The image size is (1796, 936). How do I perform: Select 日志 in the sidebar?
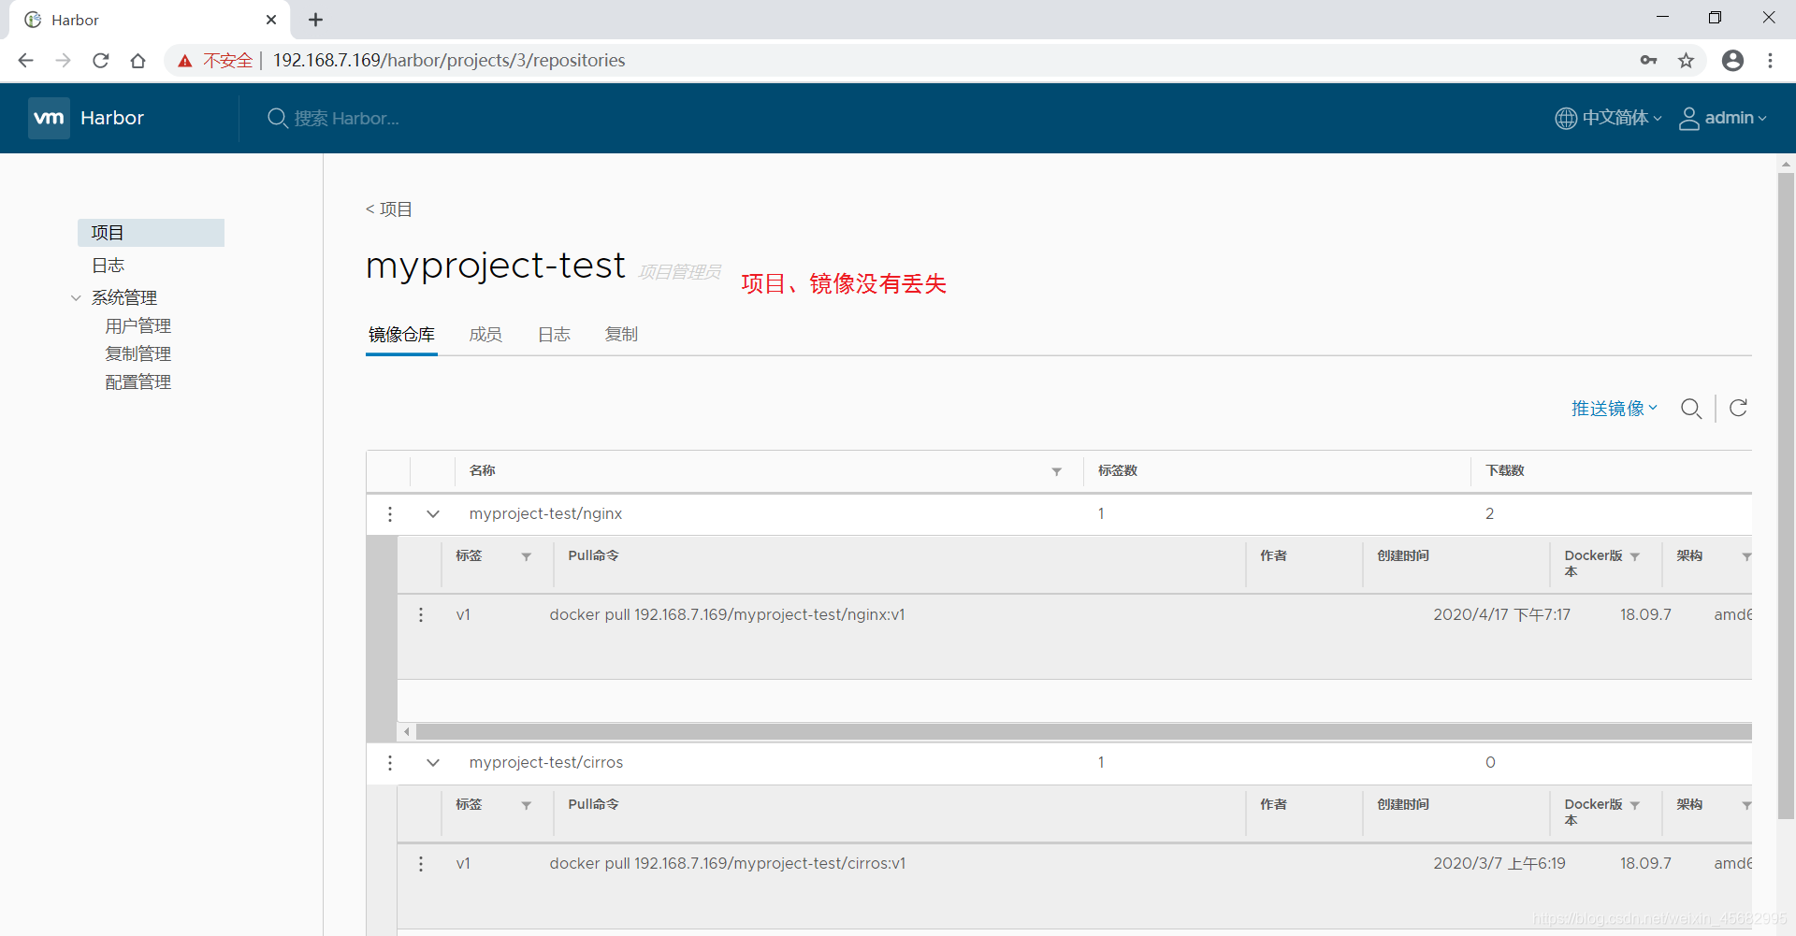tap(109, 266)
